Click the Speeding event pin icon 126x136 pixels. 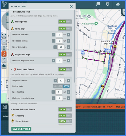(13, 115)
